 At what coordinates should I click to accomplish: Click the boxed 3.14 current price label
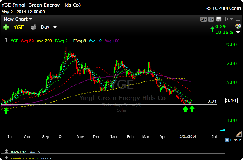pos(231,100)
